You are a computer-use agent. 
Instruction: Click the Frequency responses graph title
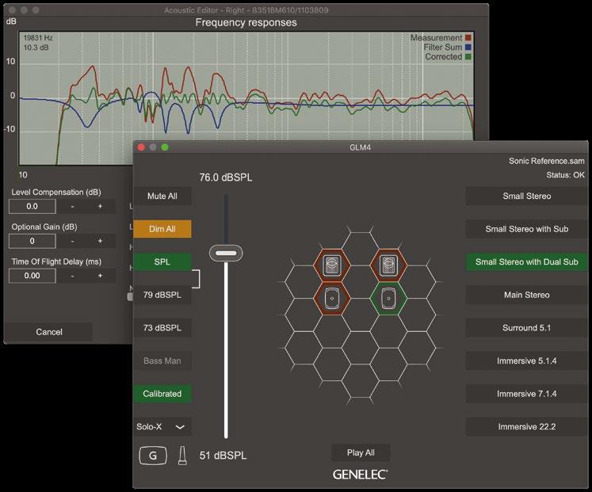tap(246, 23)
